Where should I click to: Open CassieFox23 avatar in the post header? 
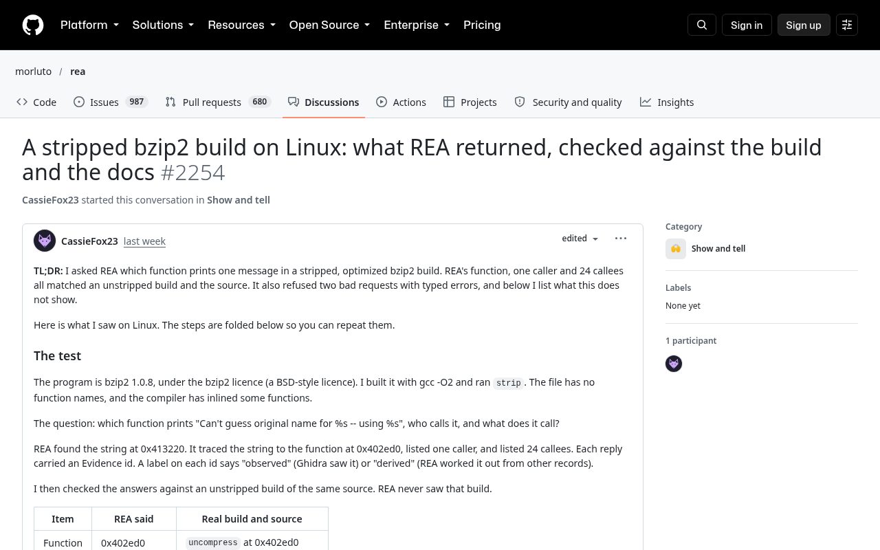[x=45, y=241]
